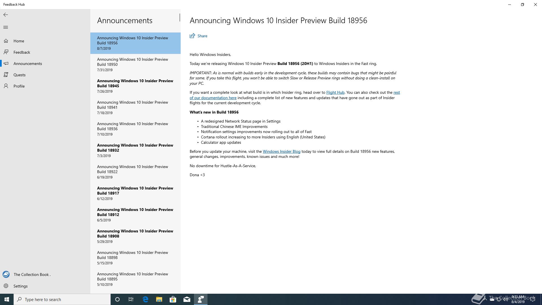Open Settings label in navigation pane

21,286
